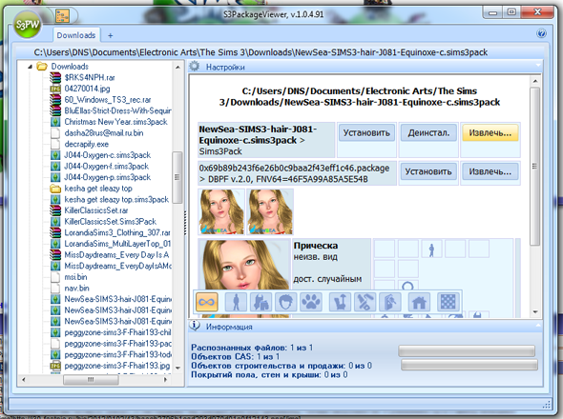This screenshot has height=419, width=563.
Task: Switch to the Downloads tab
Action: click(x=76, y=35)
